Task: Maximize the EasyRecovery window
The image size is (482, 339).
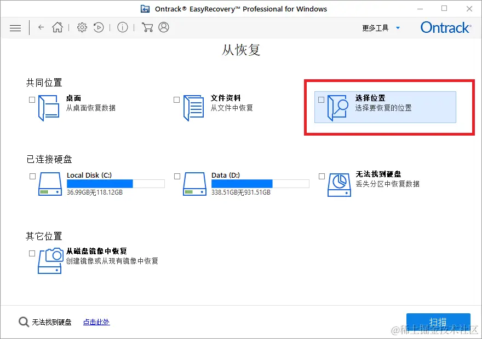Action: click(x=444, y=8)
